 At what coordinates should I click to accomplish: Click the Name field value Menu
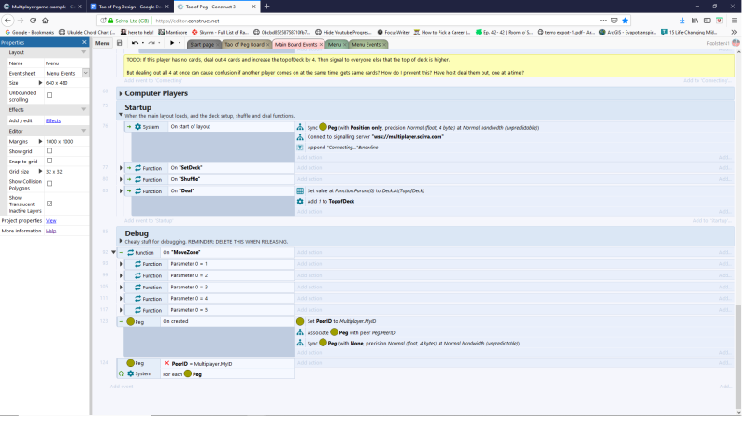tap(66, 63)
